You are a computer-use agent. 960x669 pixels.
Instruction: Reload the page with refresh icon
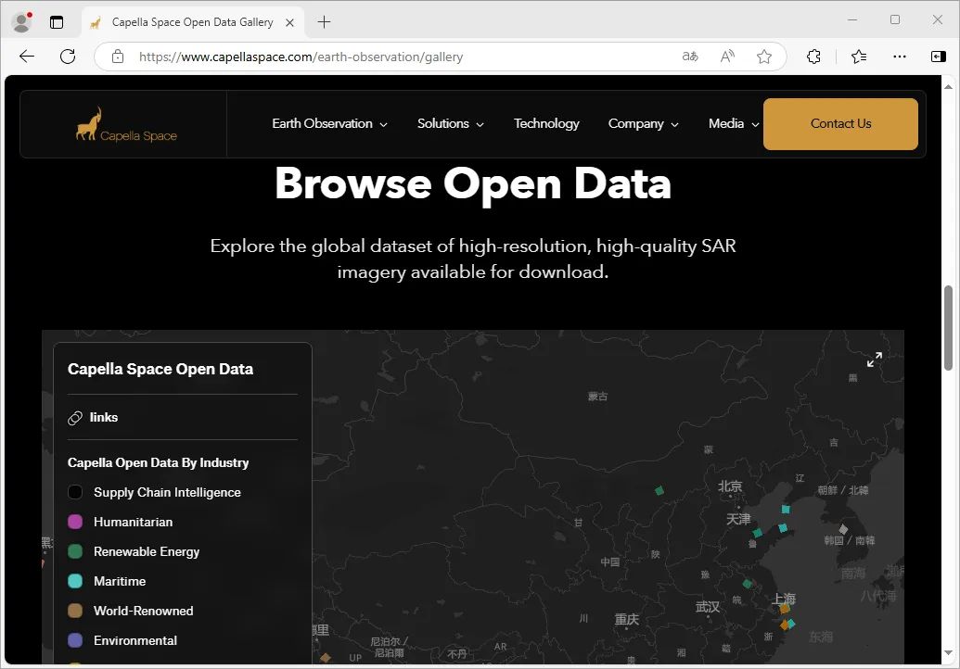68,57
